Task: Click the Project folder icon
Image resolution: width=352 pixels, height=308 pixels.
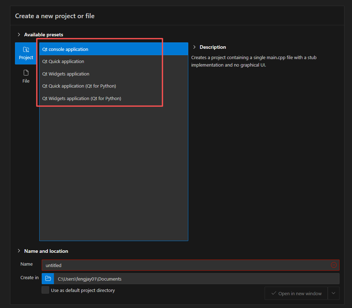Action: pos(26,49)
